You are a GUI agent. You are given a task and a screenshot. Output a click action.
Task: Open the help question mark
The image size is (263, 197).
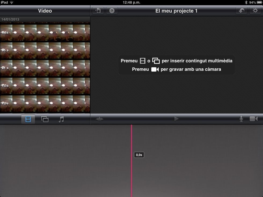112,11
